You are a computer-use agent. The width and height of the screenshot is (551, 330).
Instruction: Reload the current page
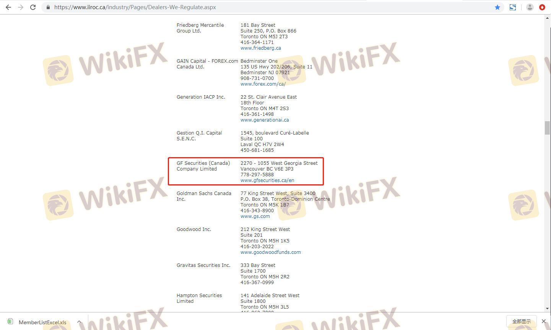point(33,7)
